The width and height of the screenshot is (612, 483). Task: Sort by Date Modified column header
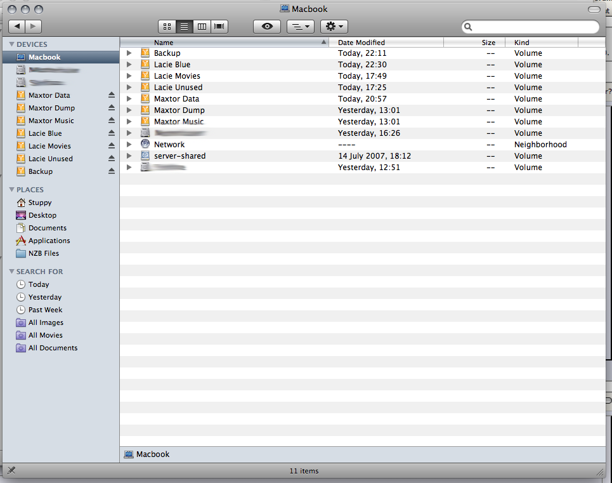386,42
